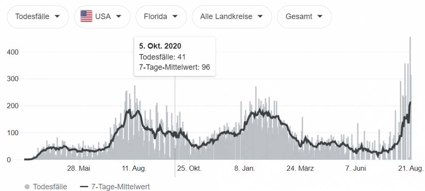Click the 7. Juni axis date label
Screen dimensions: 425x191
(x=355, y=169)
